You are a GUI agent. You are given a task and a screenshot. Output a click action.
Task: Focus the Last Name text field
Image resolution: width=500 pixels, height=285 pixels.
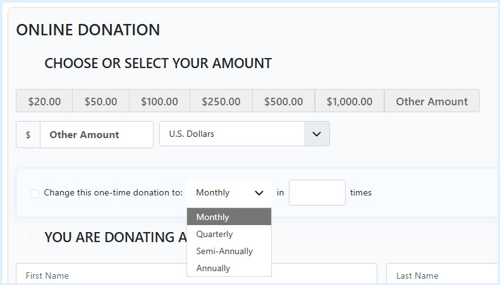(x=443, y=274)
